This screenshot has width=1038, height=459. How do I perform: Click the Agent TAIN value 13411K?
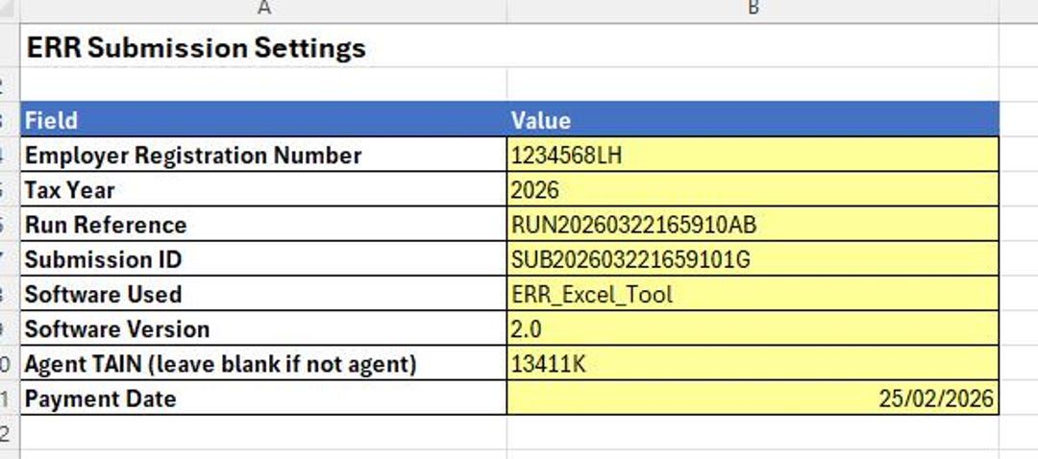pyautogui.click(x=753, y=363)
